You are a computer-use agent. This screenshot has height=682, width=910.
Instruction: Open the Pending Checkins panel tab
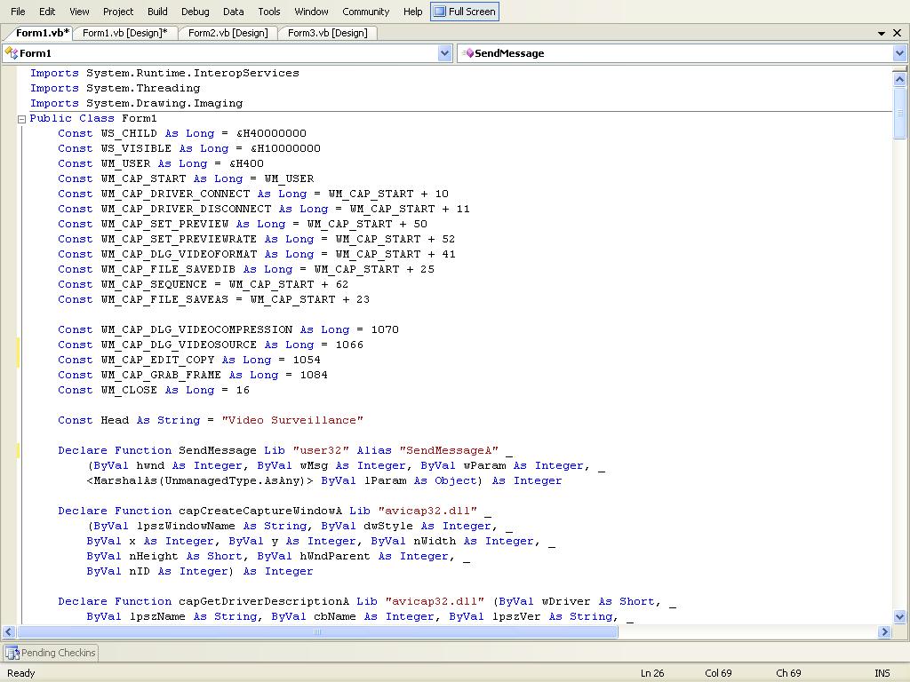coord(51,653)
